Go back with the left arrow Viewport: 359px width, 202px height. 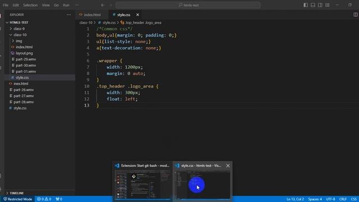coord(103,5)
